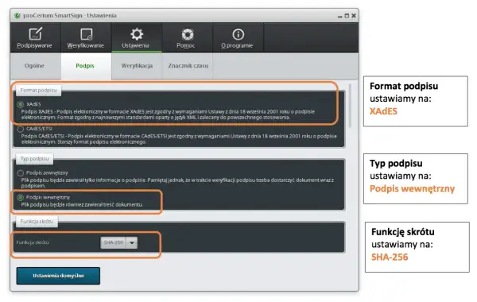477x302 pixels.
Task: Open the SHA-256 hash combo box
Action: click(119, 242)
